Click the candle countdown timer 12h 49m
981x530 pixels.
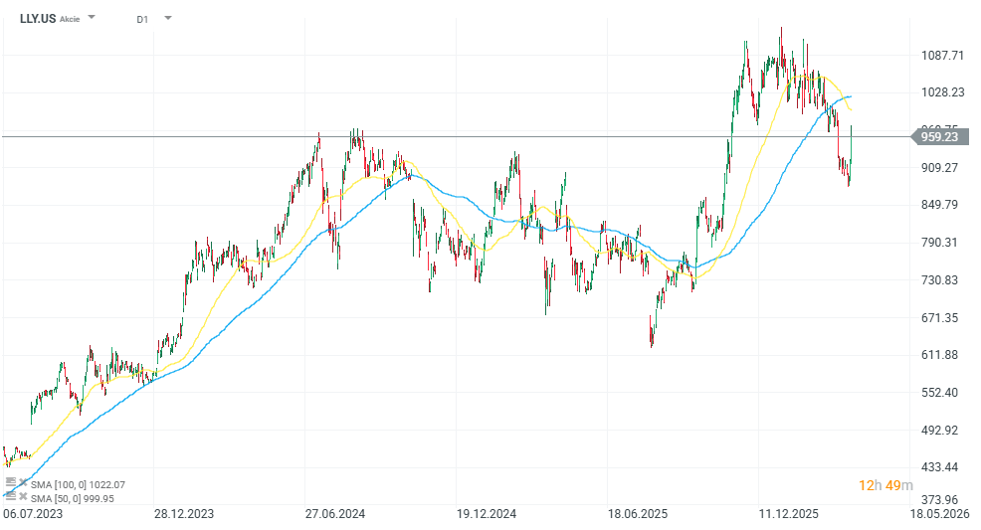pos(885,485)
